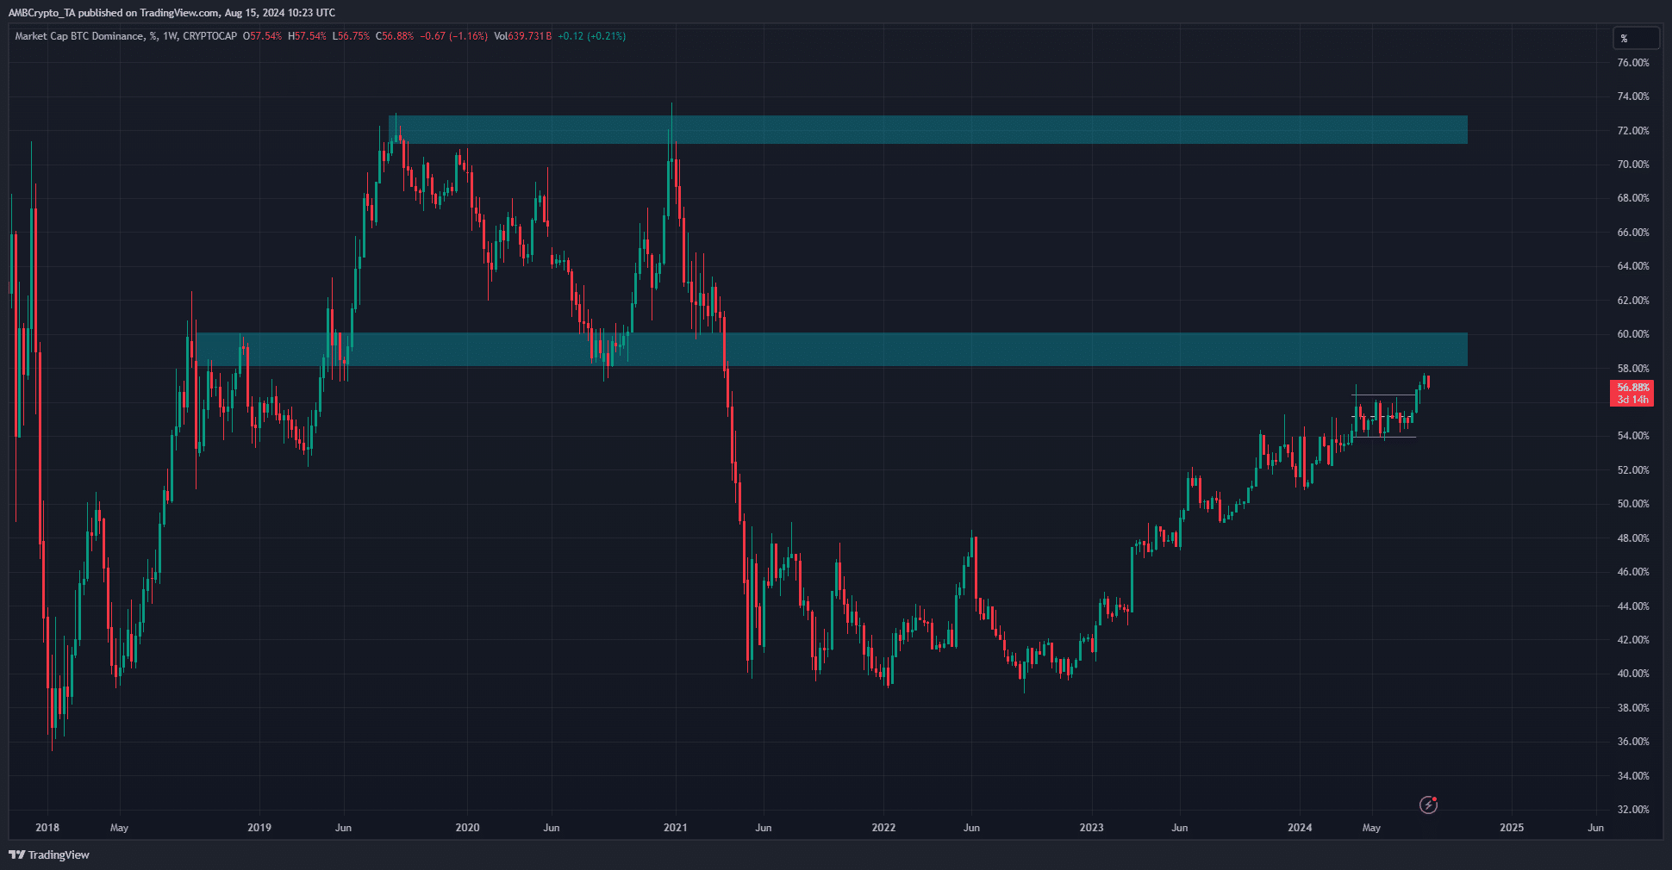Click the 34.00% price axis label
1672x870 pixels.
(x=1633, y=776)
